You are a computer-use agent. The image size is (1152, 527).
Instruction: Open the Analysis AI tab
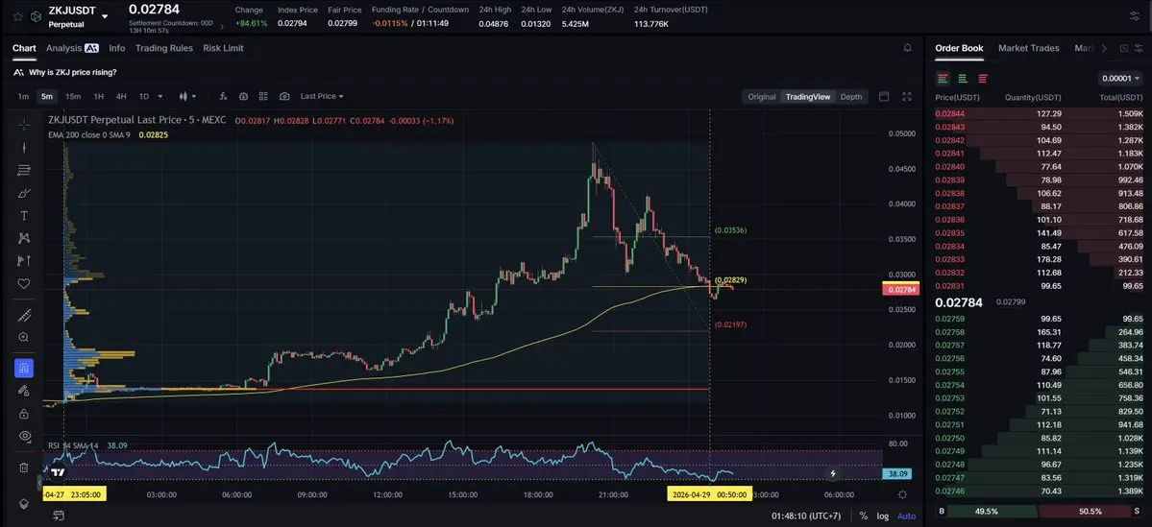tap(72, 48)
